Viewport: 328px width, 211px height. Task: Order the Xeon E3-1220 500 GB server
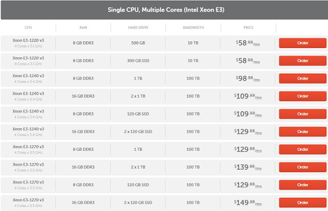[302, 43]
